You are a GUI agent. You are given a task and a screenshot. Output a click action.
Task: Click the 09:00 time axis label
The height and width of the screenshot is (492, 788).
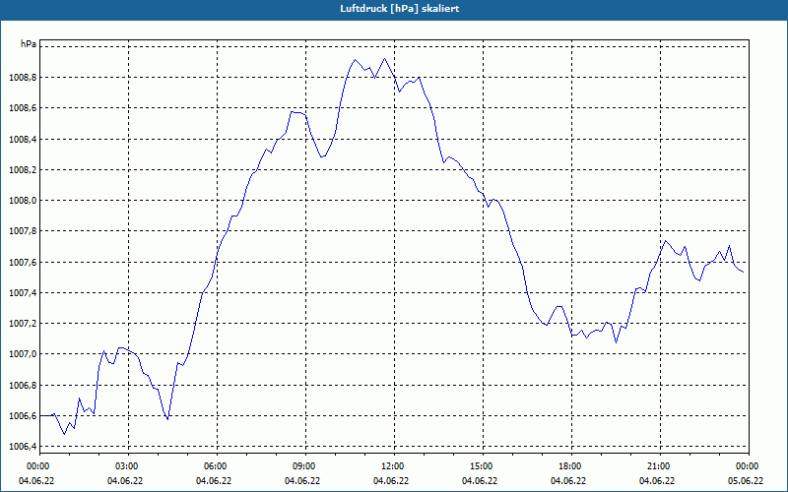point(305,466)
